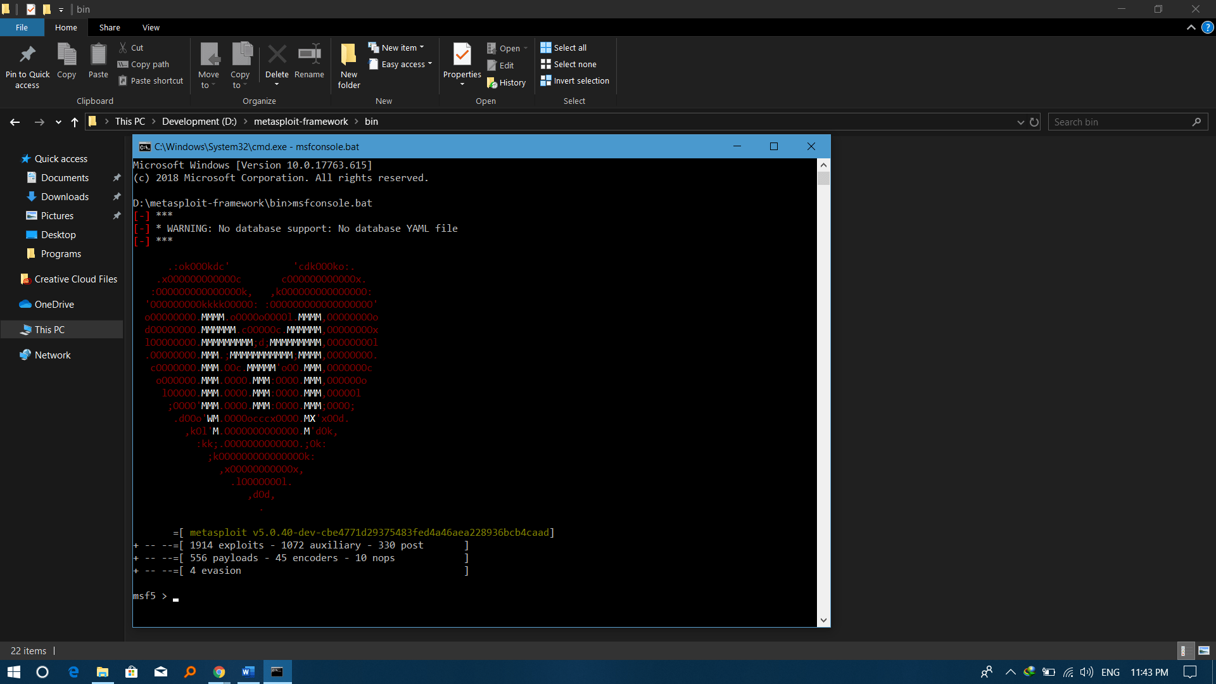Refresh the bin folder view

click(1034, 122)
